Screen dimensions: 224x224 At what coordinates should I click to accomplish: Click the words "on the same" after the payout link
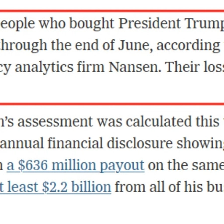point(186,165)
